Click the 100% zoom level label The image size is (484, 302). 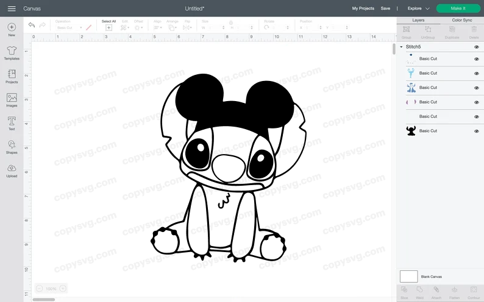51,289
